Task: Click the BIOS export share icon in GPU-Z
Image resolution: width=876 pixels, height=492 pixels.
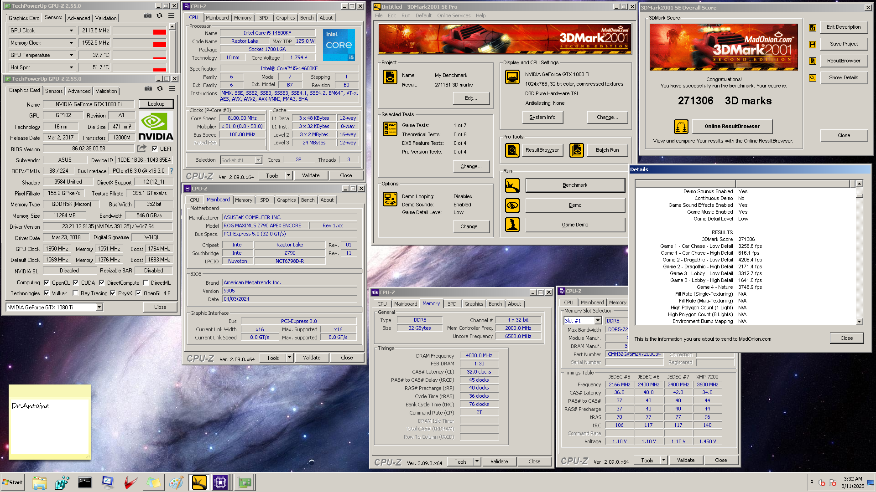Action: pyautogui.click(x=142, y=149)
